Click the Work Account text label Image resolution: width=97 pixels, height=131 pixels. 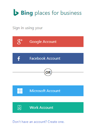click(41, 107)
